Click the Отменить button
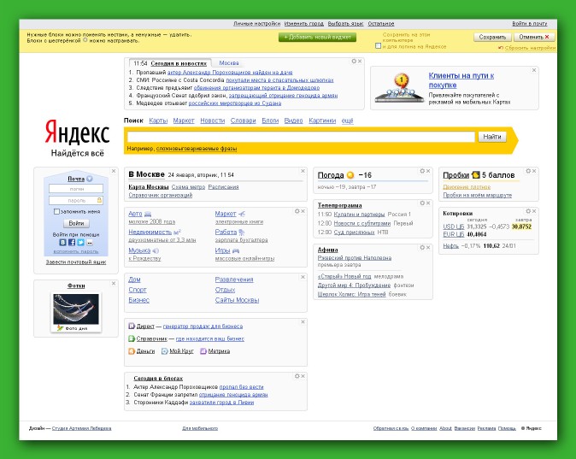 pos(534,37)
